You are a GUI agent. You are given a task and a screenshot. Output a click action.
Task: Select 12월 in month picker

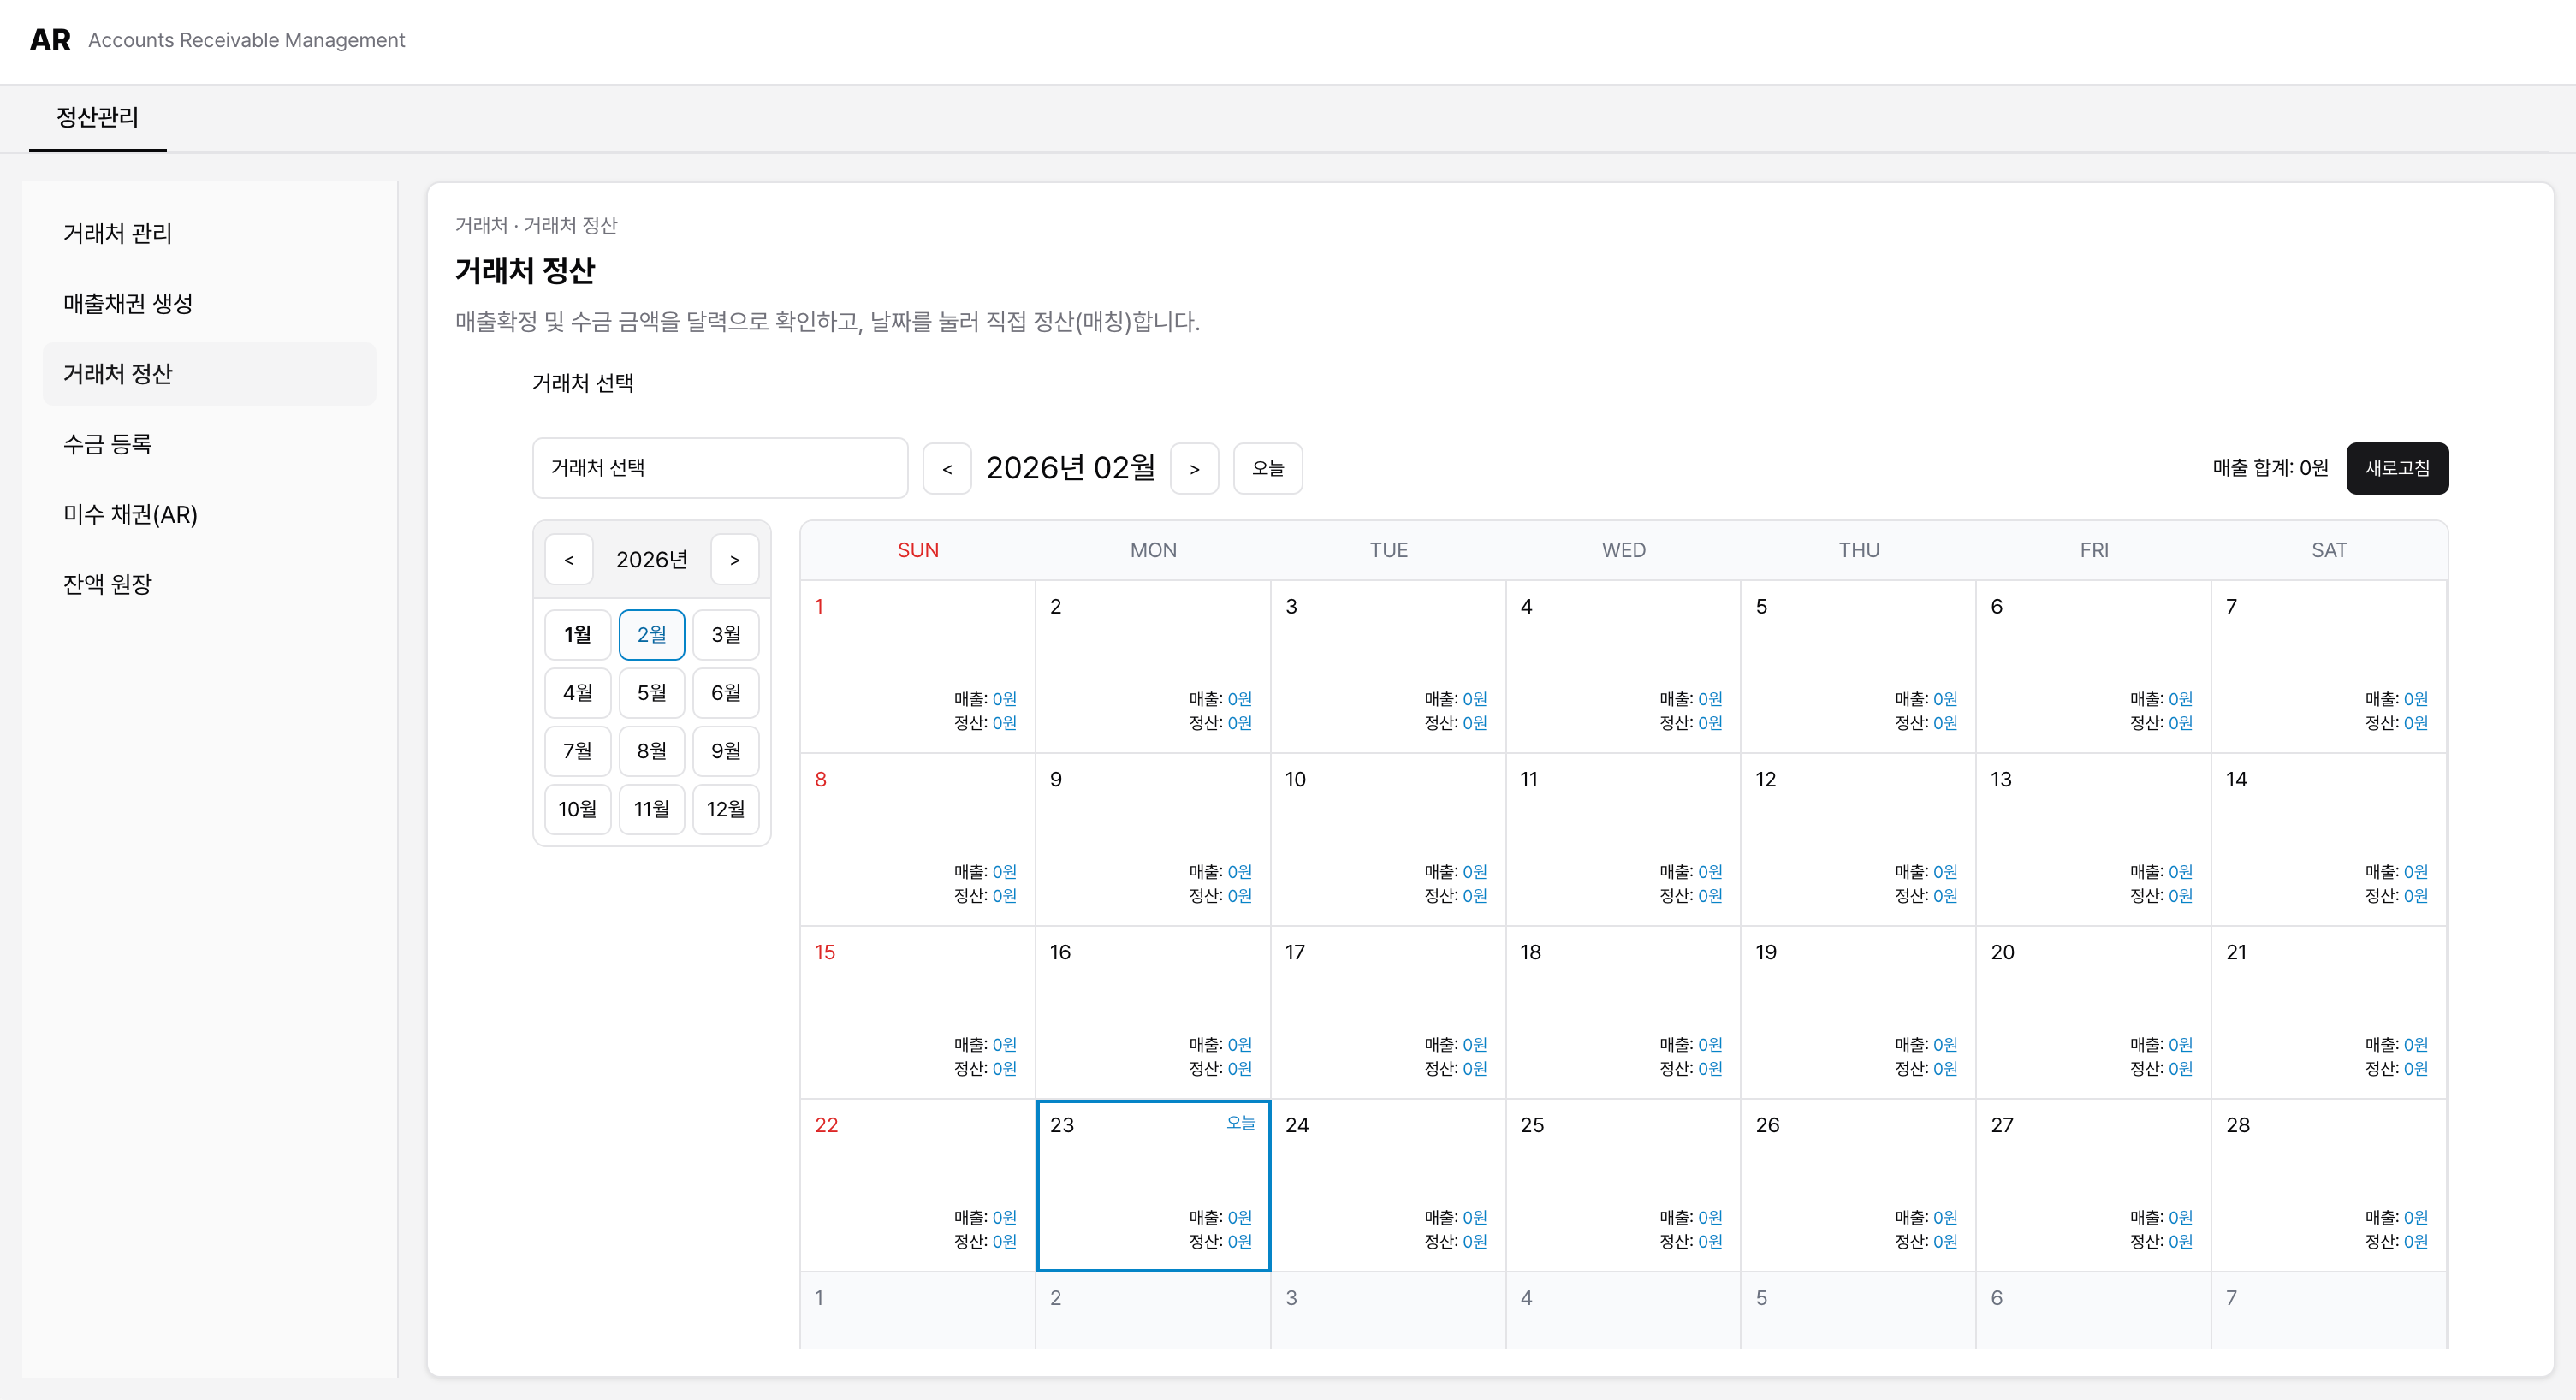(725, 809)
